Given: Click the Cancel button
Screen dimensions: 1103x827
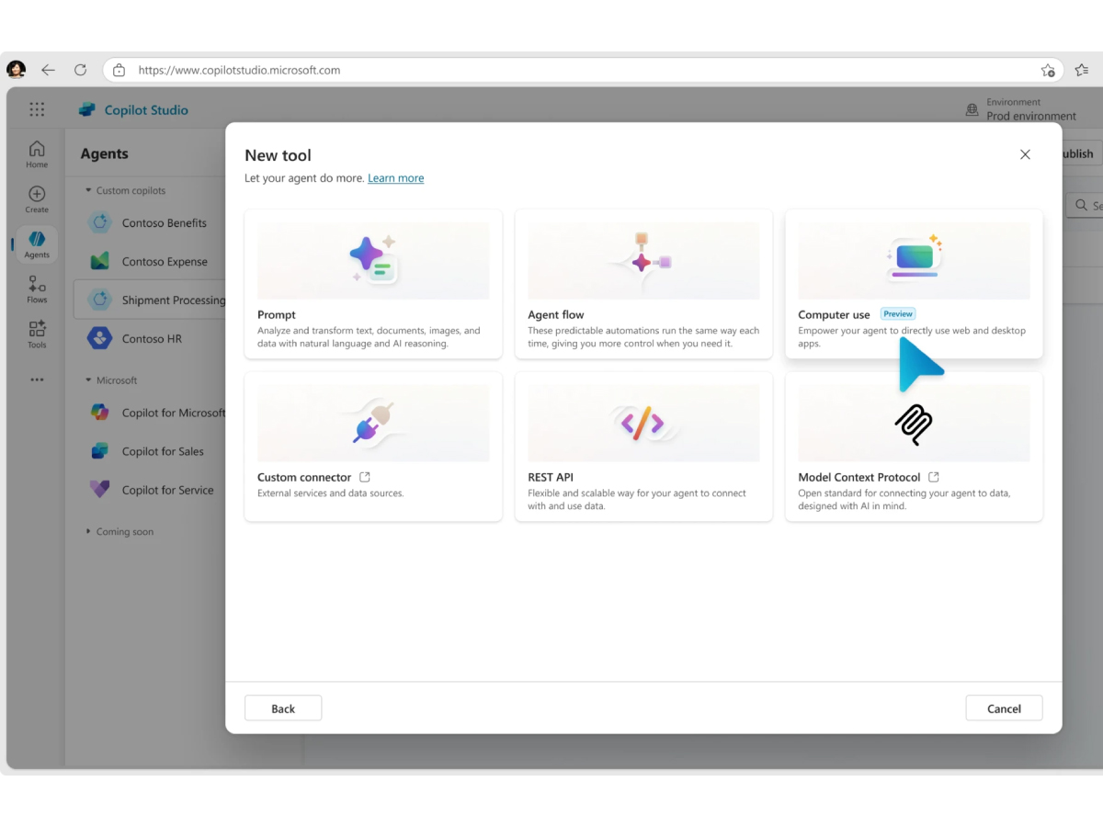Looking at the screenshot, I should pyautogui.click(x=1004, y=708).
